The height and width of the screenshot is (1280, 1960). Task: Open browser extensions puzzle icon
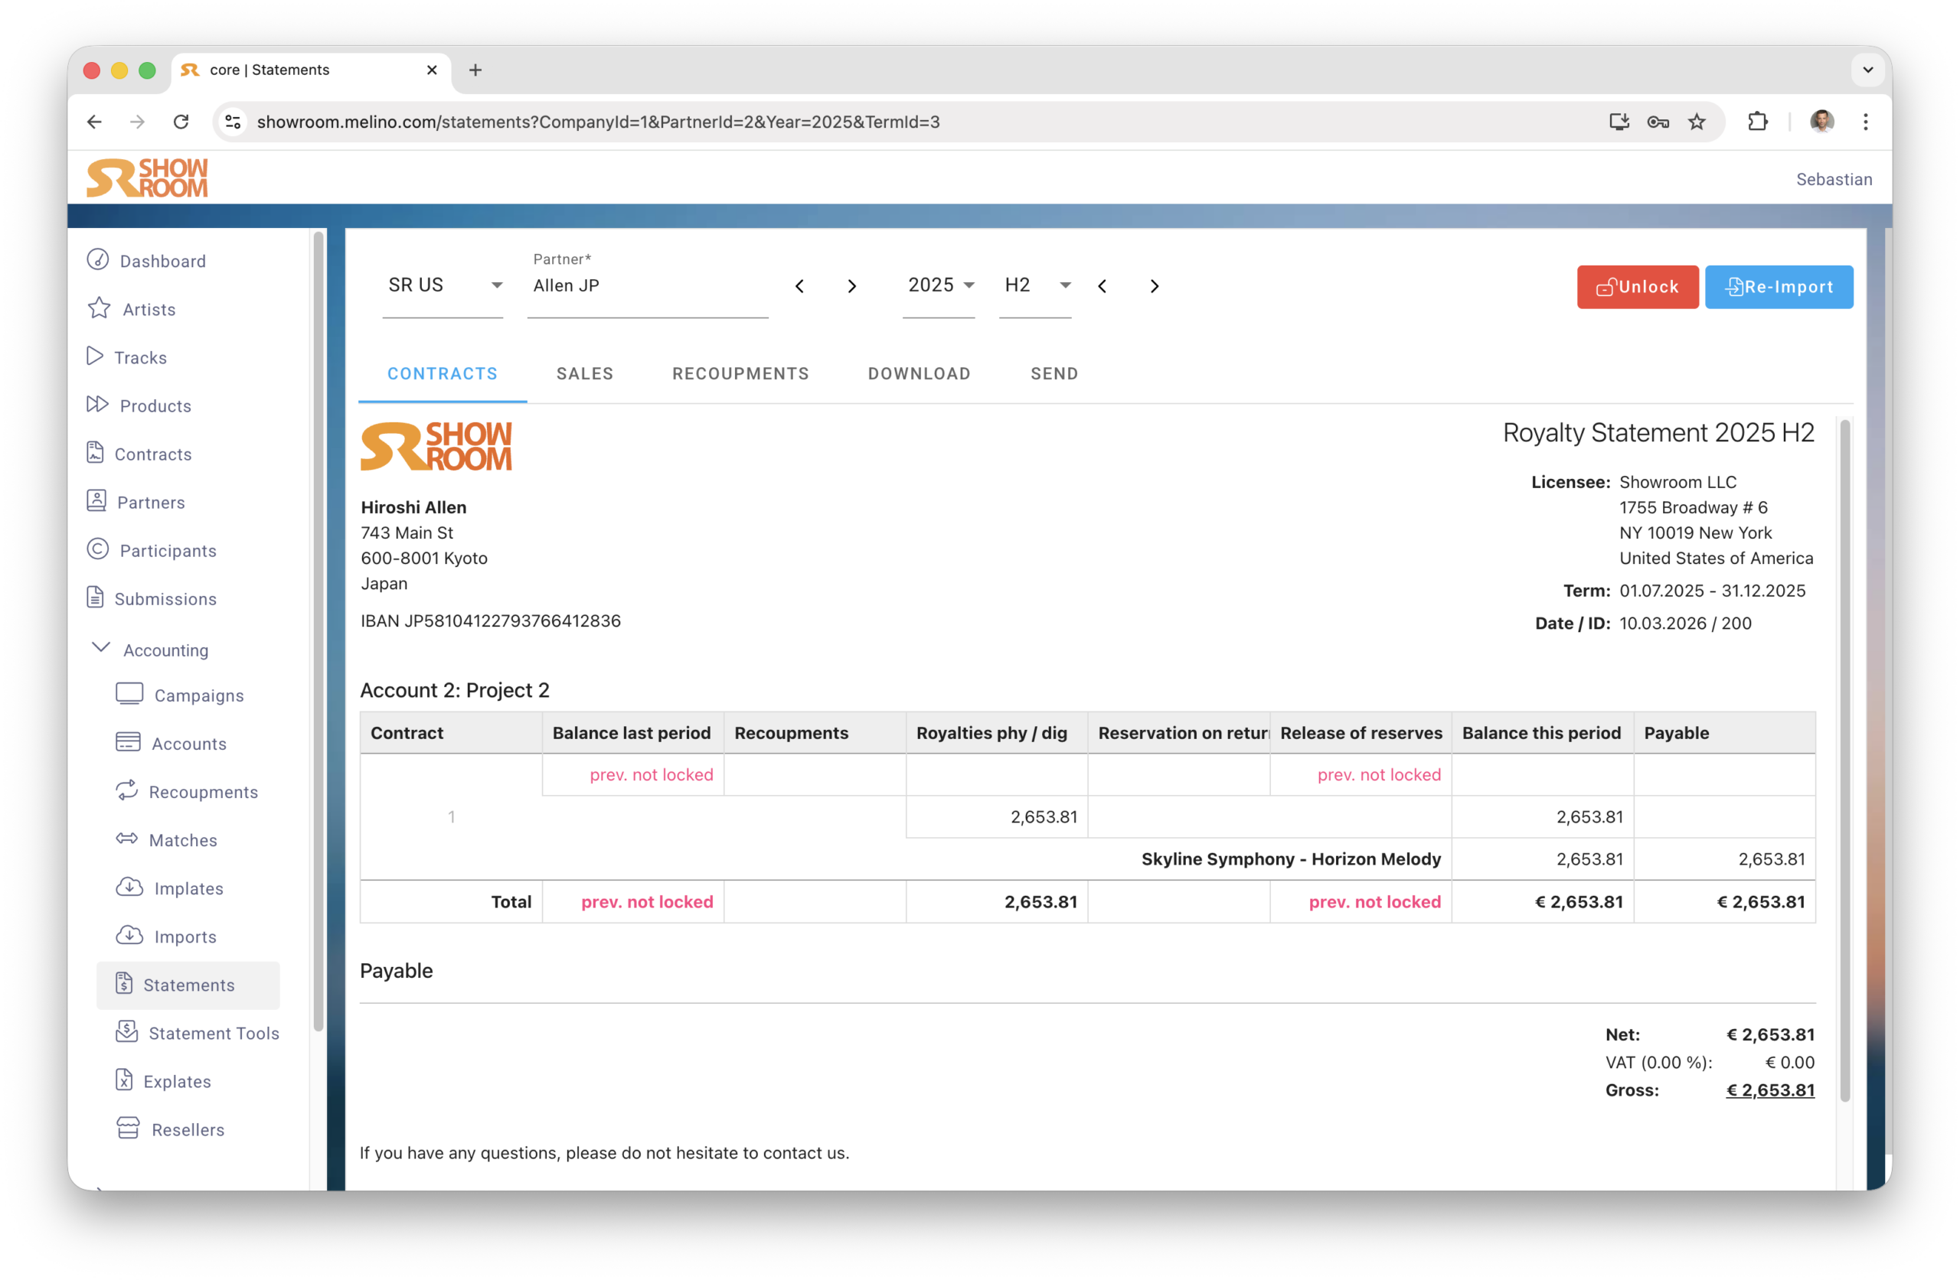1757,122
